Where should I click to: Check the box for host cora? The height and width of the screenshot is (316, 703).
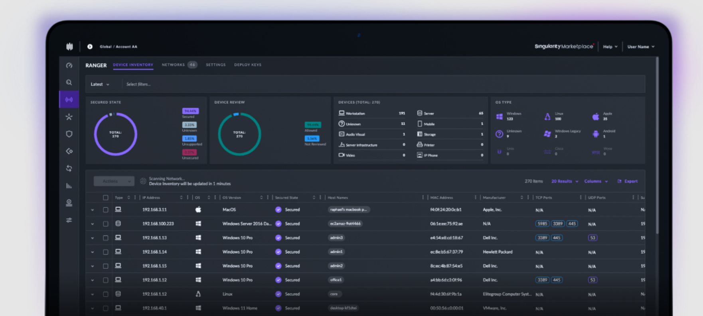pyautogui.click(x=106, y=294)
